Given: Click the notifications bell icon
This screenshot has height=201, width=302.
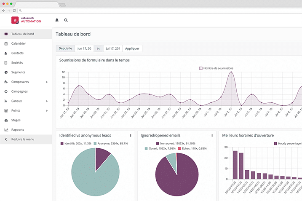Looking at the screenshot, I should (57, 20).
